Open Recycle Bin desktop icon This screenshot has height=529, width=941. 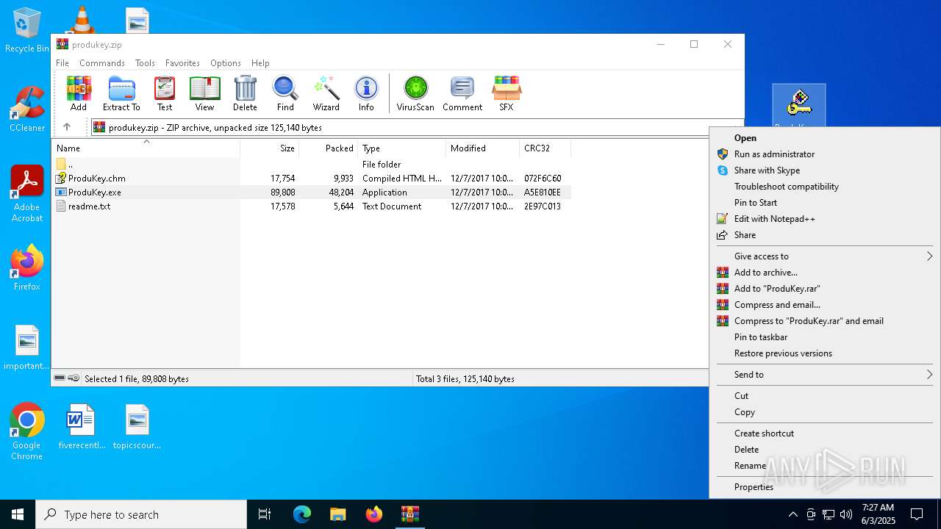pyautogui.click(x=27, y=31)
